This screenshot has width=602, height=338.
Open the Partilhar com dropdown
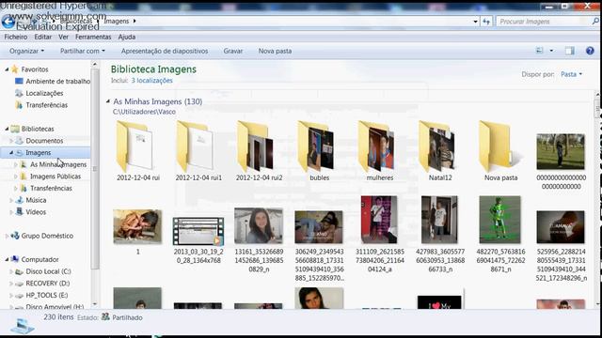tap(82, 51)
